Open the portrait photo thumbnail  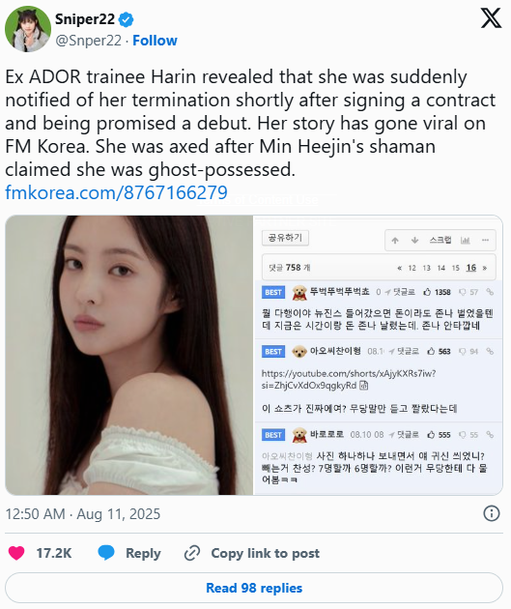point(129,355)
